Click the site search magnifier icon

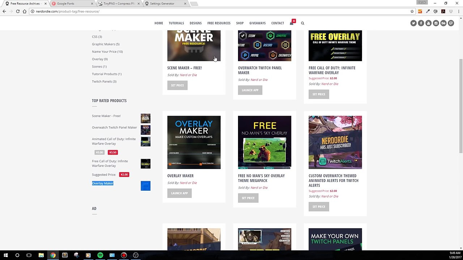click(x=303, y=23)
